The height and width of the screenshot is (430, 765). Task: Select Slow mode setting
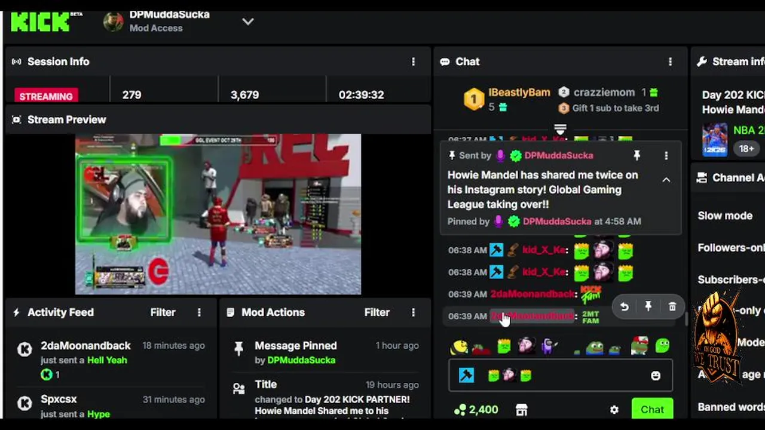coord(725,216)
